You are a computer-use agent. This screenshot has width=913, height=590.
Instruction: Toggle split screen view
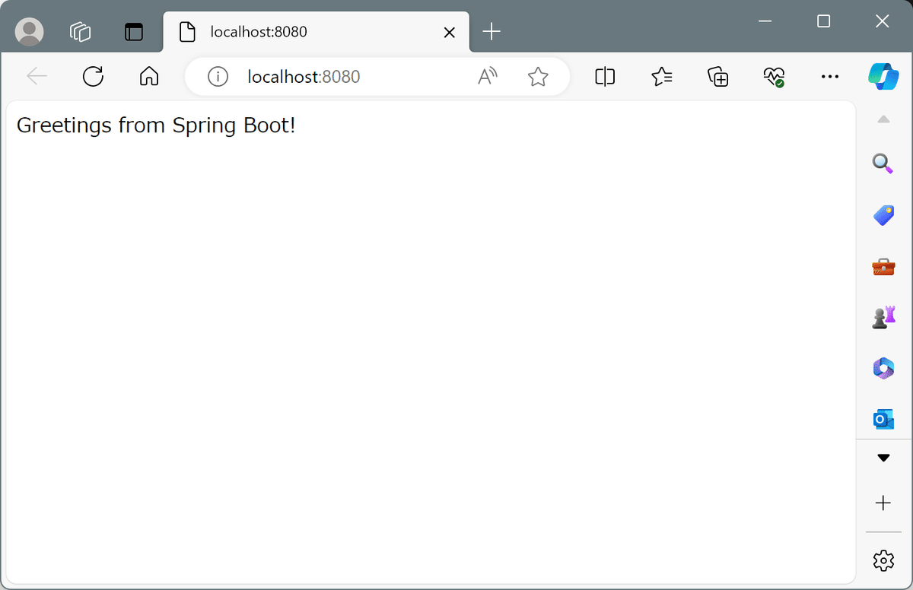click(605, 76)
